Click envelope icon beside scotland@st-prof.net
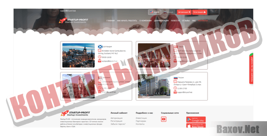 click(100, 61)
